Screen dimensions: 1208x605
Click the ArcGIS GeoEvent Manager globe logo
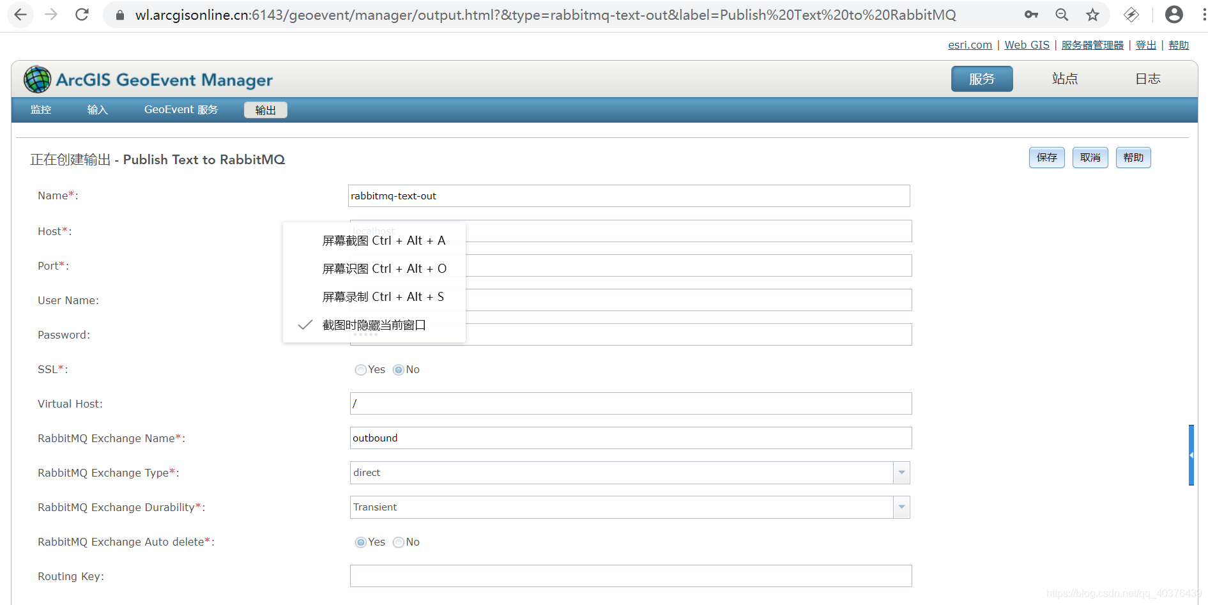[37, 79]
